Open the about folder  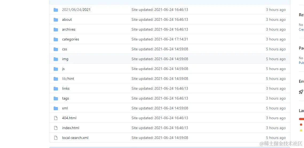click(x=67, y=19)
